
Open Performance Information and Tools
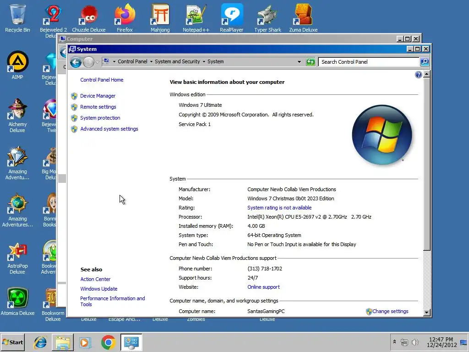(113, 302)
